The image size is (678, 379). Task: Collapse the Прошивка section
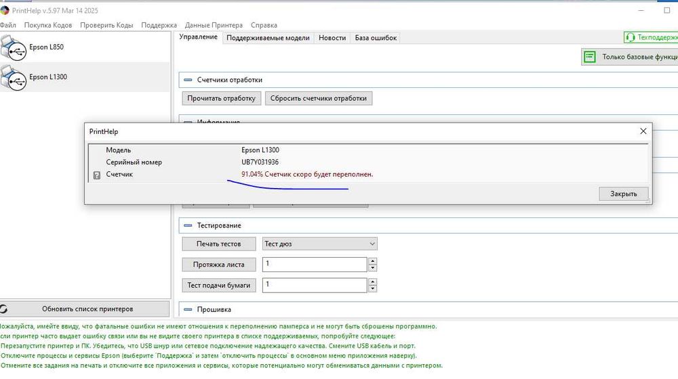188,309
